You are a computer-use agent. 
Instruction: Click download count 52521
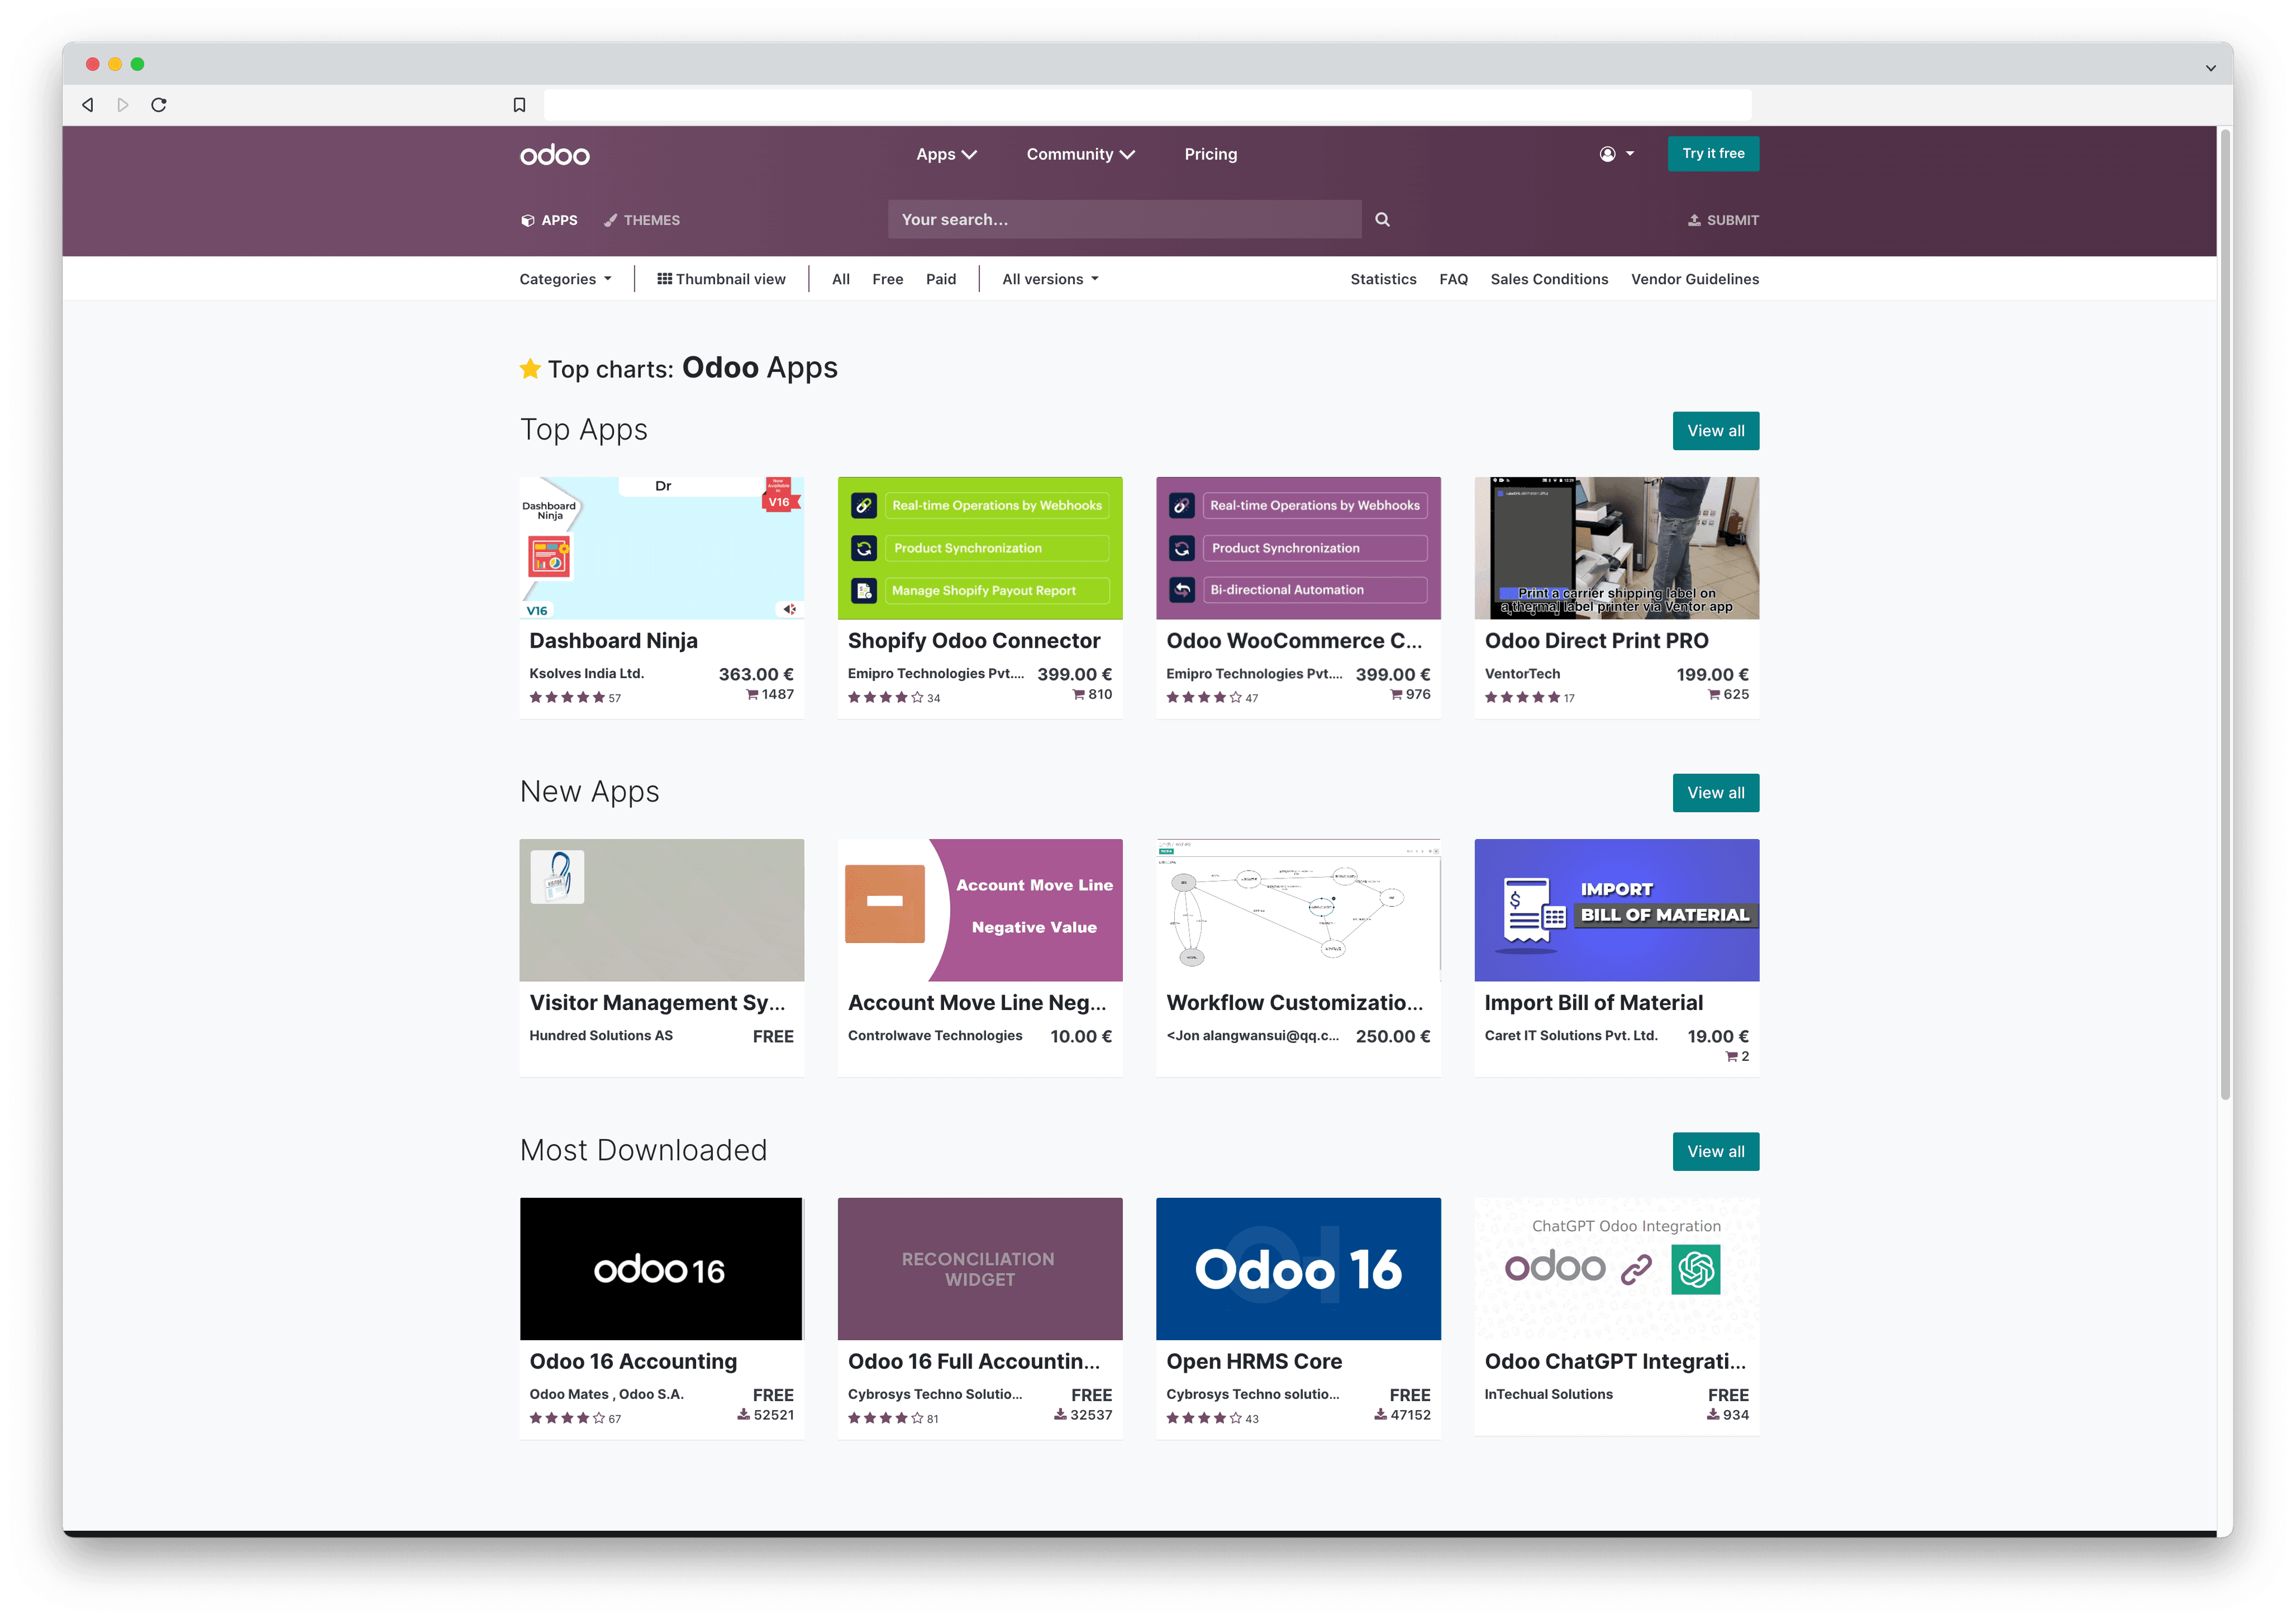[x=766, y=1416]
